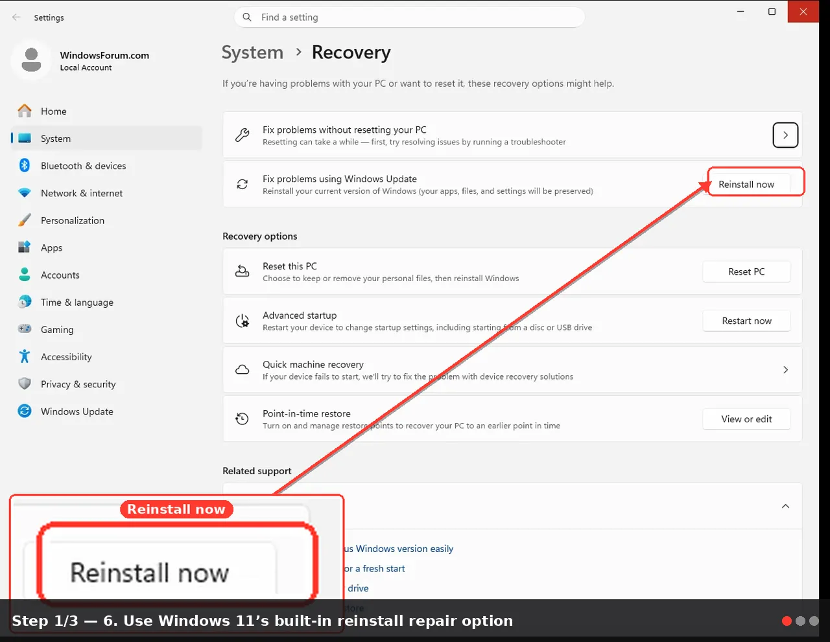Click the 'Reset this PC' title text
830x642 pixels.
click(290, 266)
